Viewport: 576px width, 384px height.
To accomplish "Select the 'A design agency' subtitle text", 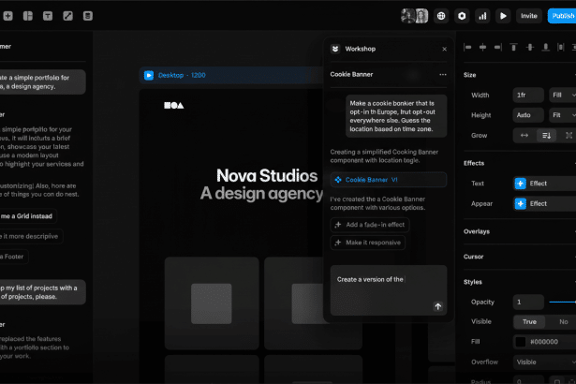I will 261,193.
